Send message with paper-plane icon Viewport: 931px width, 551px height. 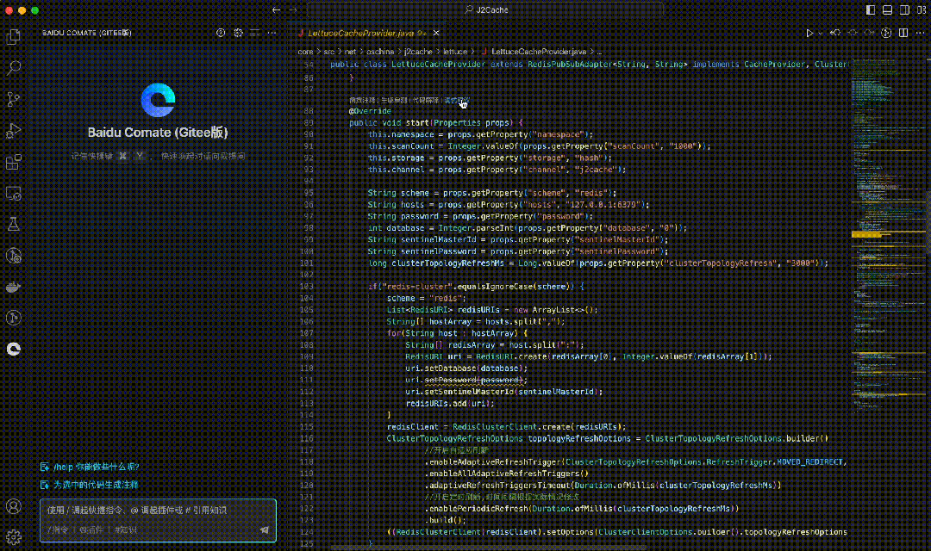(x=265, y=529)
